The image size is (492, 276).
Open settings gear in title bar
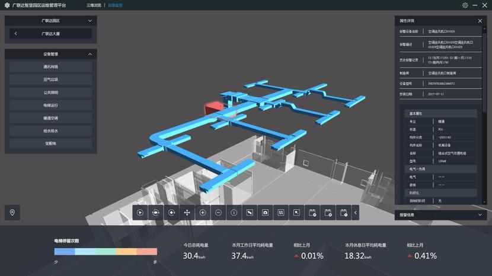tap(465, 5)
